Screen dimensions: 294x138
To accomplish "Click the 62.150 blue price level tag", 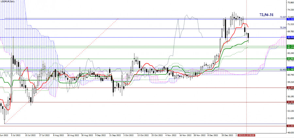I will coord(290,68).
